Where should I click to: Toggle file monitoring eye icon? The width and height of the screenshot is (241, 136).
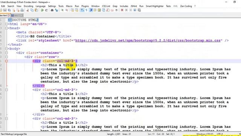point(116,10)
